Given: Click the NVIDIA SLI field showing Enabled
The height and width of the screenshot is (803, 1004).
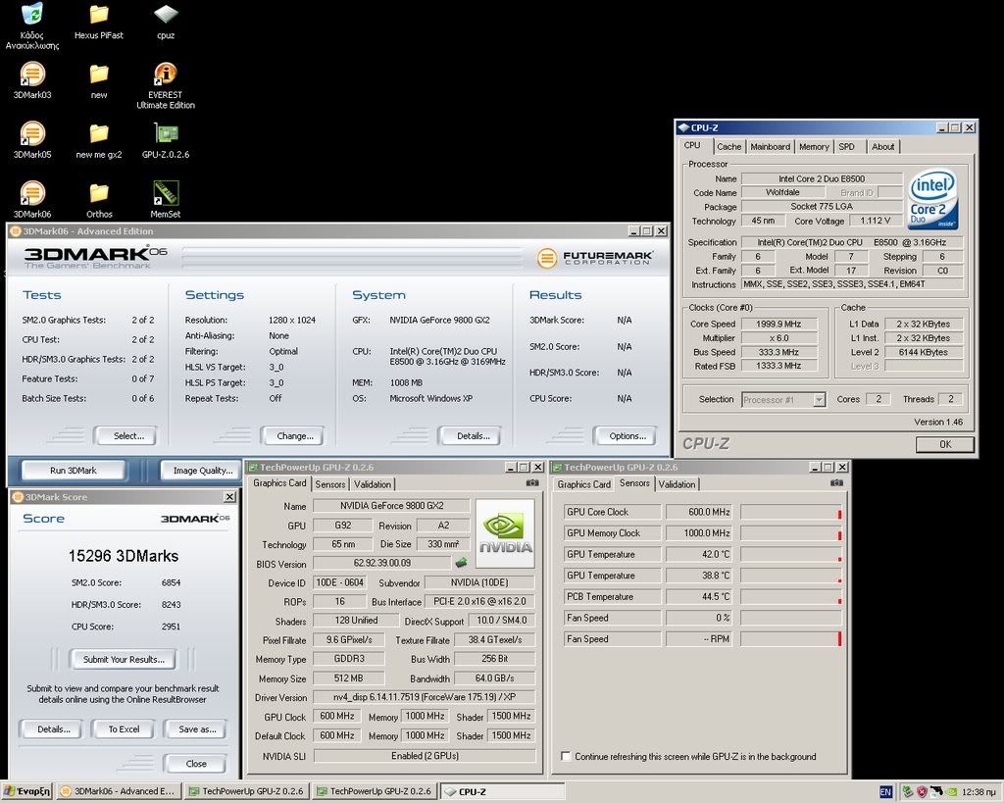Looking at the screenshot, I should click(425, 756).
